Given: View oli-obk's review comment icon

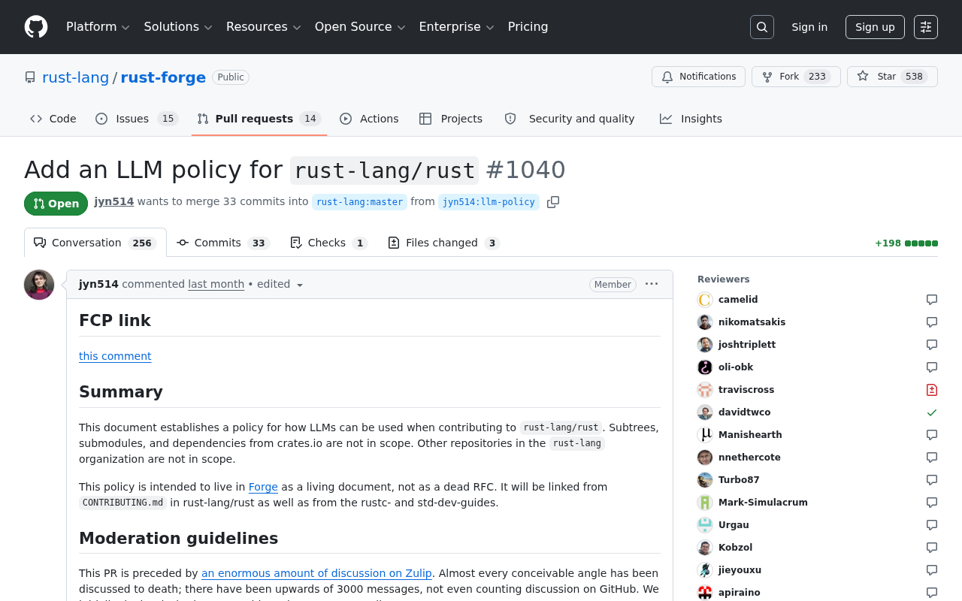Looking at the screenshot, I should (x=932, y=367).
